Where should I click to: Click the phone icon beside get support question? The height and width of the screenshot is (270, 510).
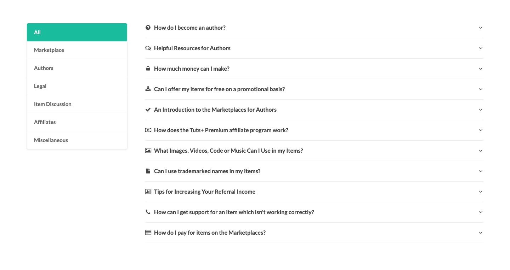coord(148,212)
